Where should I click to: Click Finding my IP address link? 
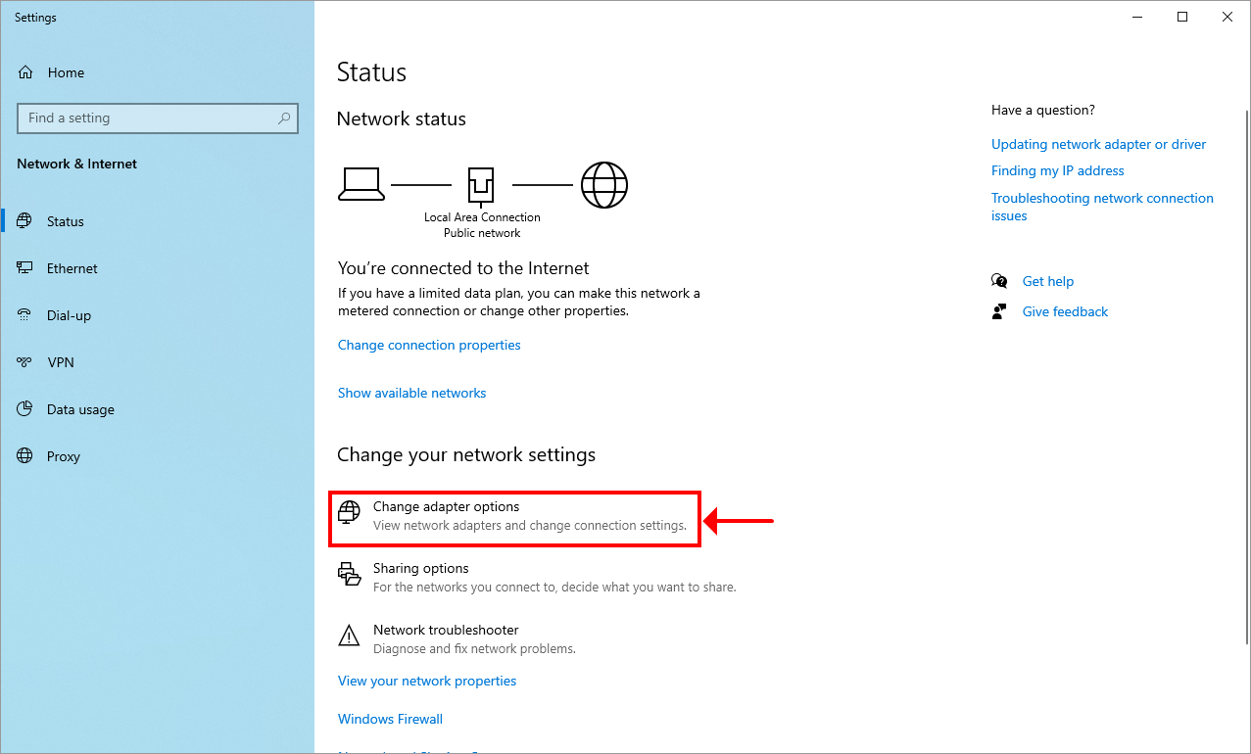point(1057,171)
